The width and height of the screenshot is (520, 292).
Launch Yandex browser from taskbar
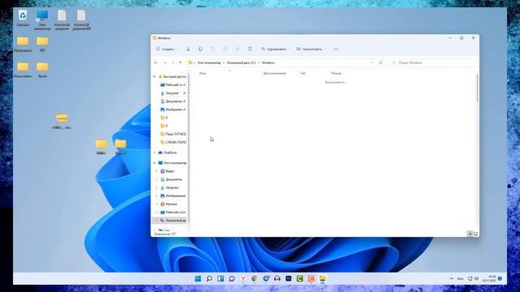(x=243, y=278)
